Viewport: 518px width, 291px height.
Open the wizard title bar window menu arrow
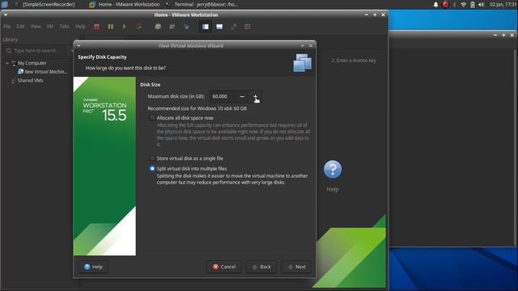[79, 46]
